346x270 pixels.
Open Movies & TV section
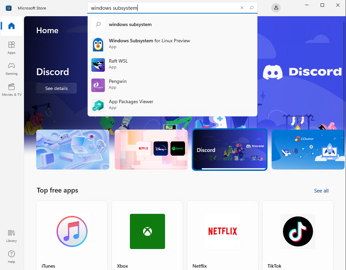[x=11, y=89]
